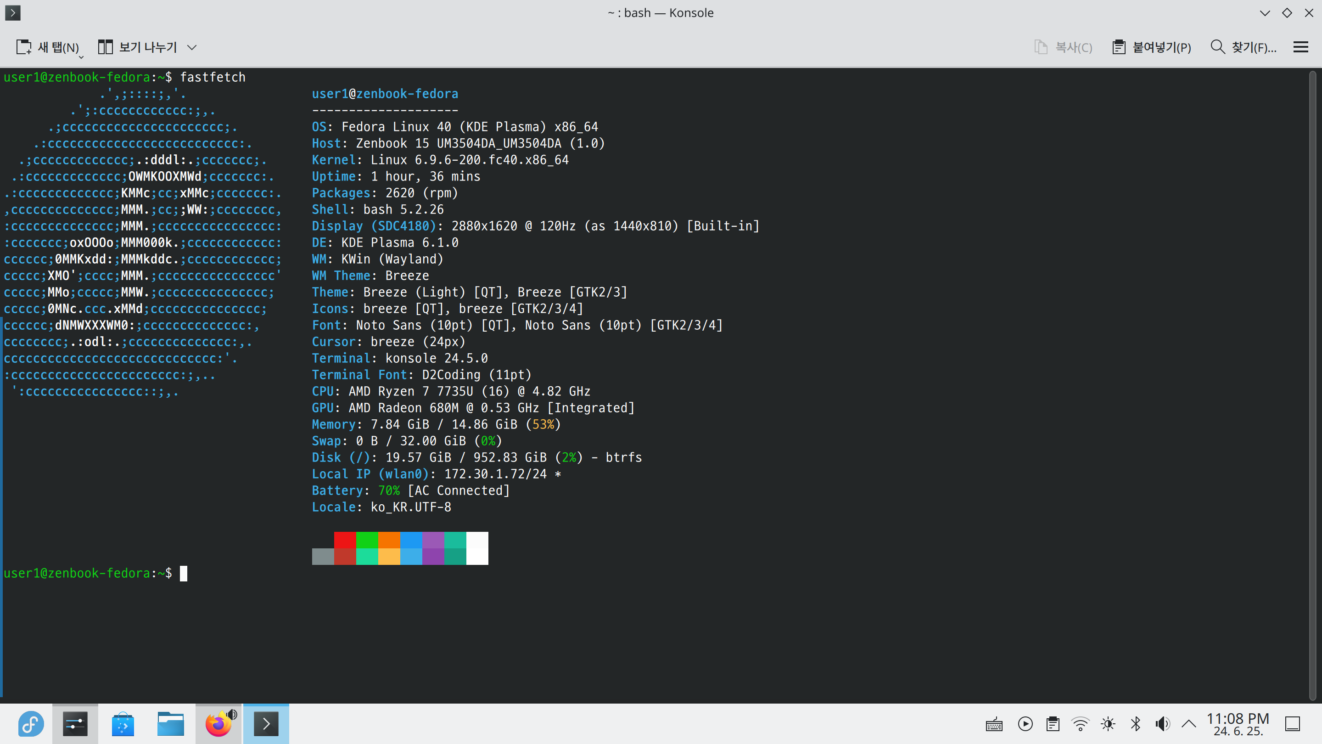The image size is (1322, 744).
Task: Open the virtual keyboard tray icon
Action: 994,724
